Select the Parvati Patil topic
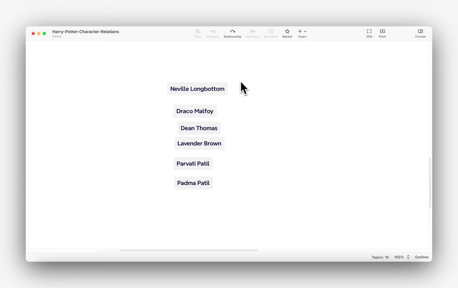The width and height of the screenshot is (458, 288). tap(193, 163)
